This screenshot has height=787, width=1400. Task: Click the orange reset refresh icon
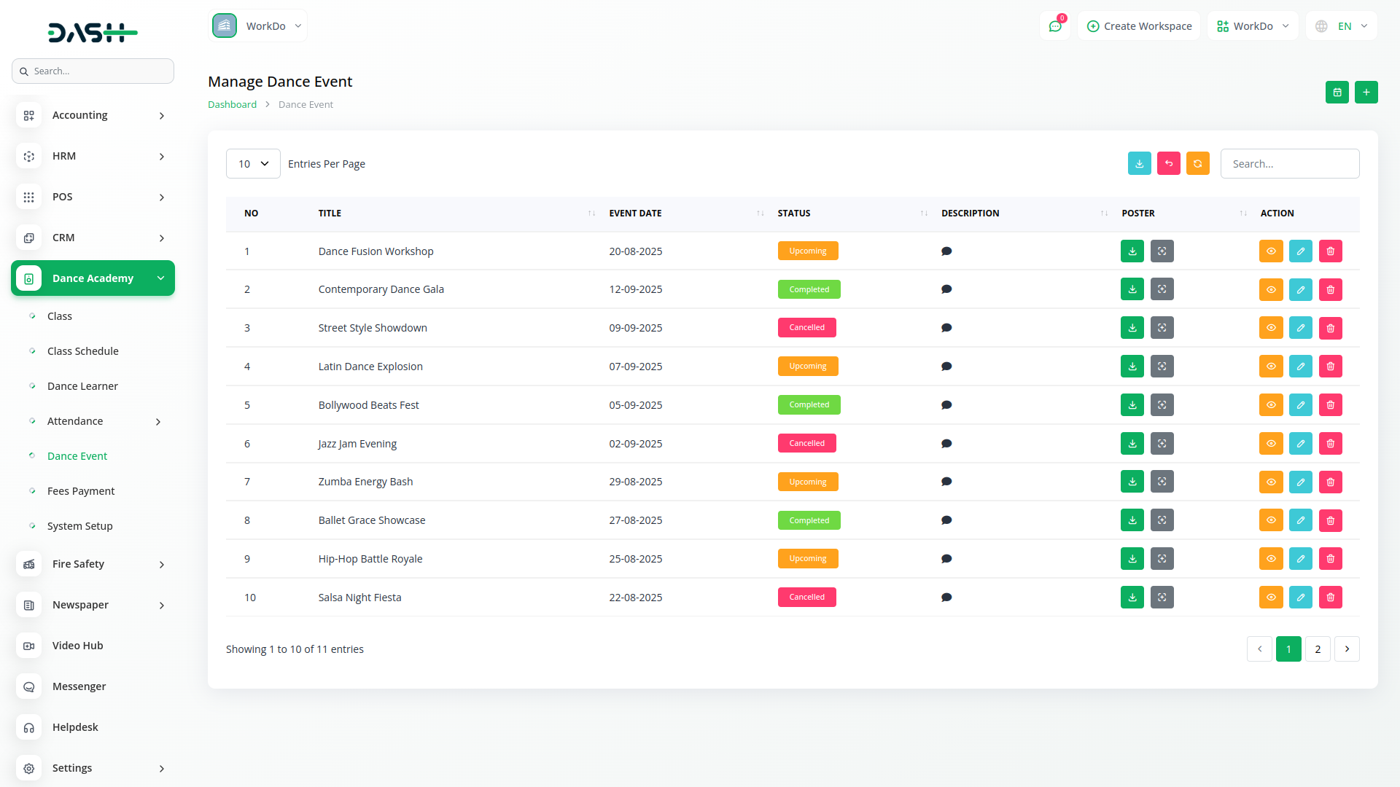(x=1197, y=164)
